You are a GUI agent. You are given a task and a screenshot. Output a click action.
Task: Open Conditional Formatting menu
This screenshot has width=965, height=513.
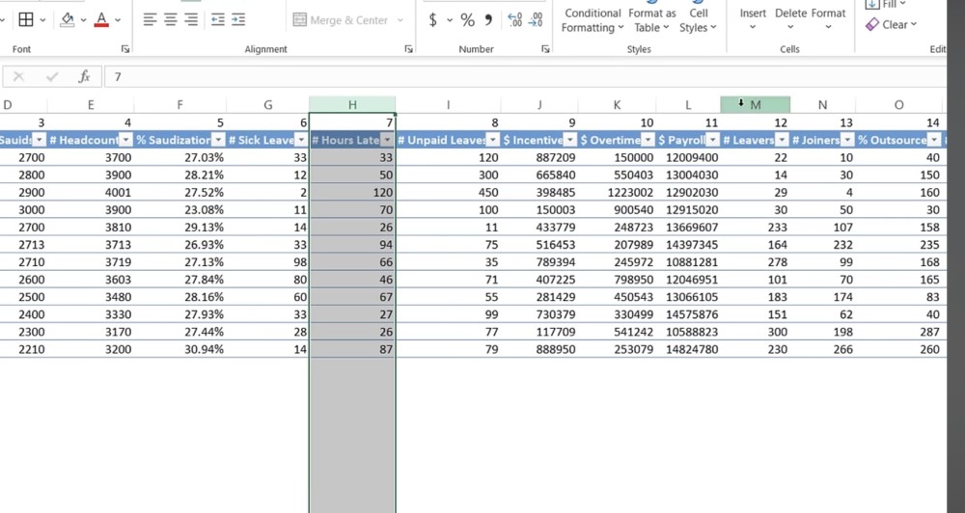[593, 20]
